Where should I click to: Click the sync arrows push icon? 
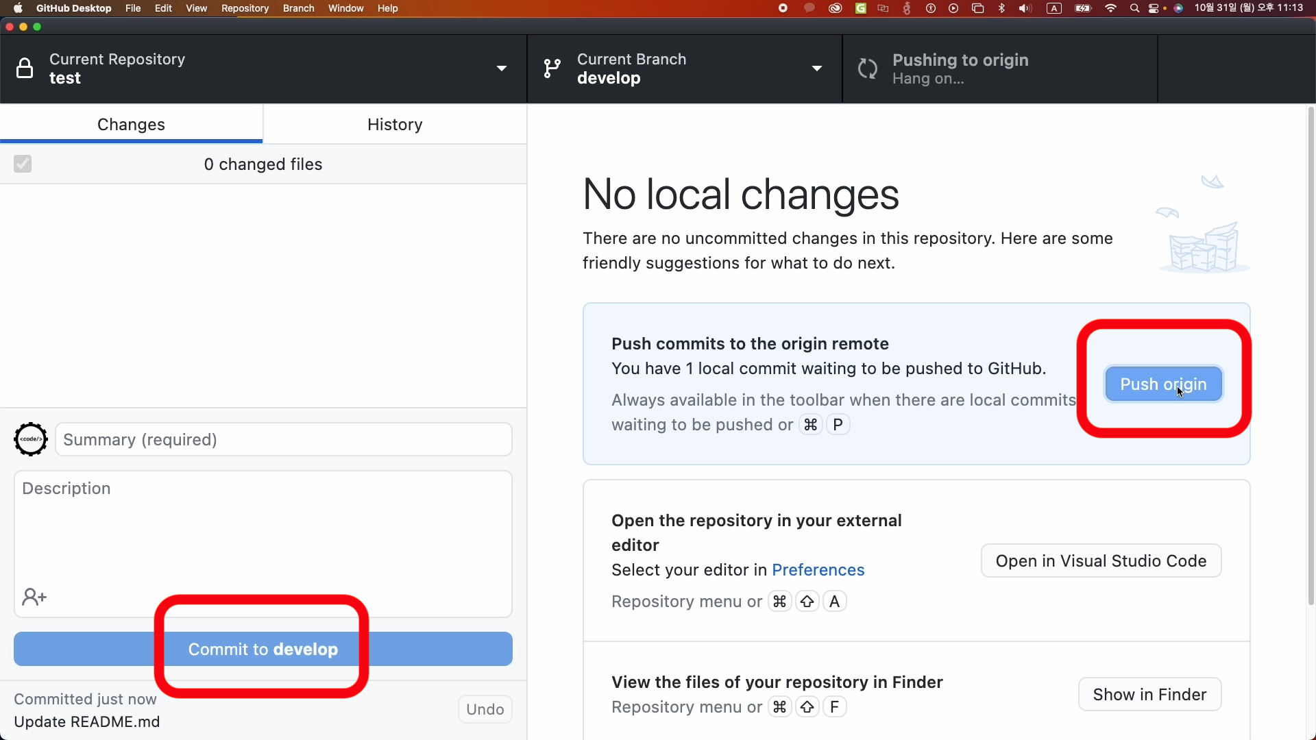(x=868, y=69)
